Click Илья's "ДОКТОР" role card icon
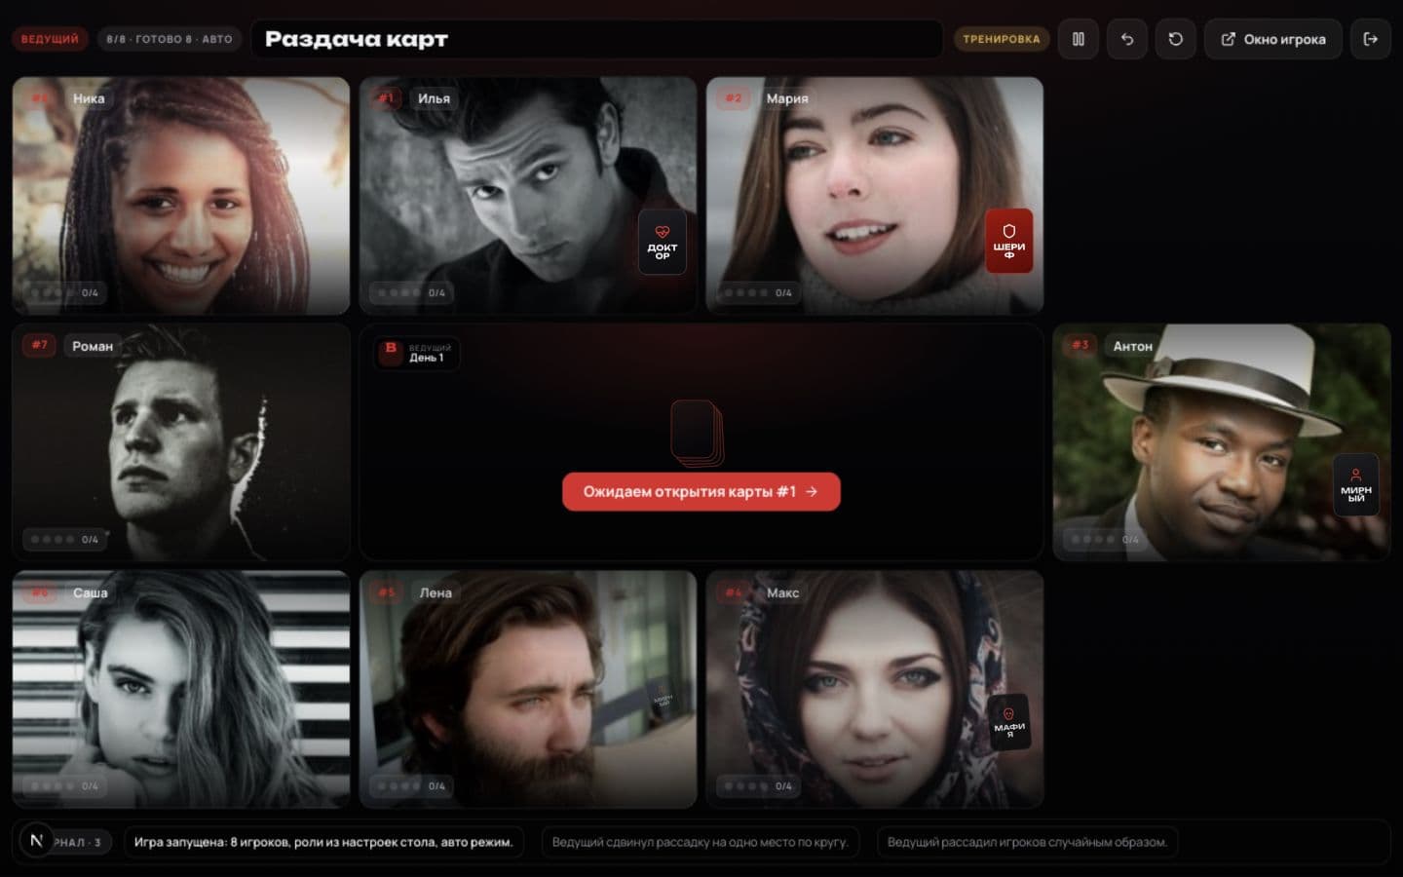 [662, 243]
